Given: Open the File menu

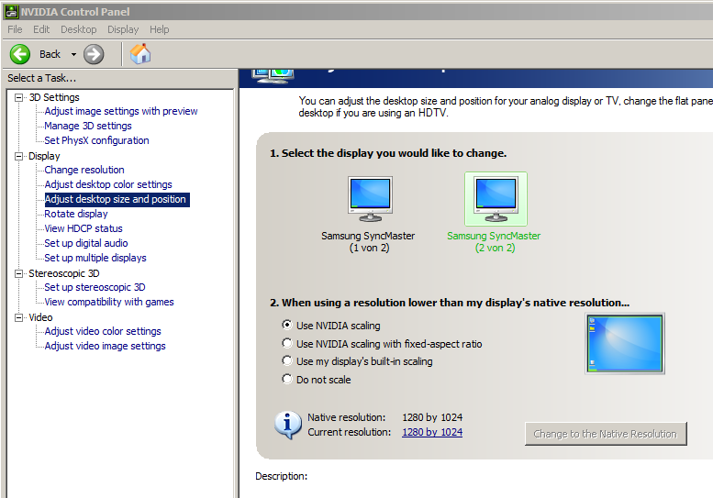Looking at the screenshot, I should (15, 29).
